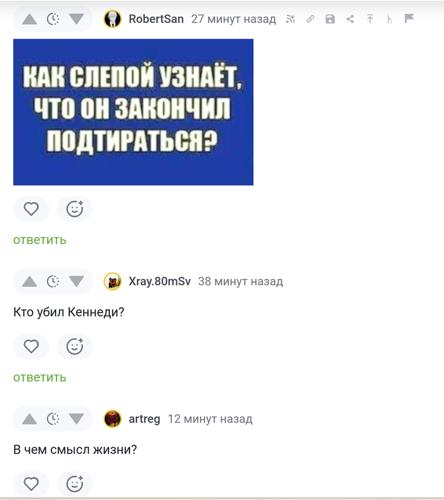Like RobertSan's comment with heart

(31, 209)
